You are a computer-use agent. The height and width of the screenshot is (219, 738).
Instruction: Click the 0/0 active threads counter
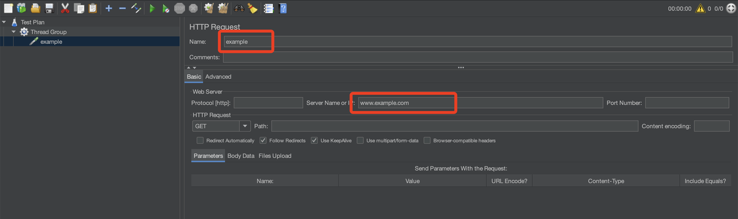(719, 9)
